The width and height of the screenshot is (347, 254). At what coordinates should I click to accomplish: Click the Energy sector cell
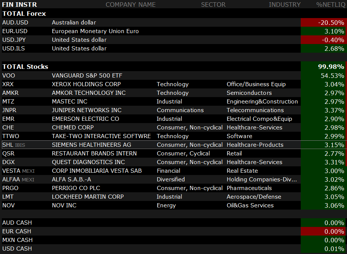coord(166,205)
